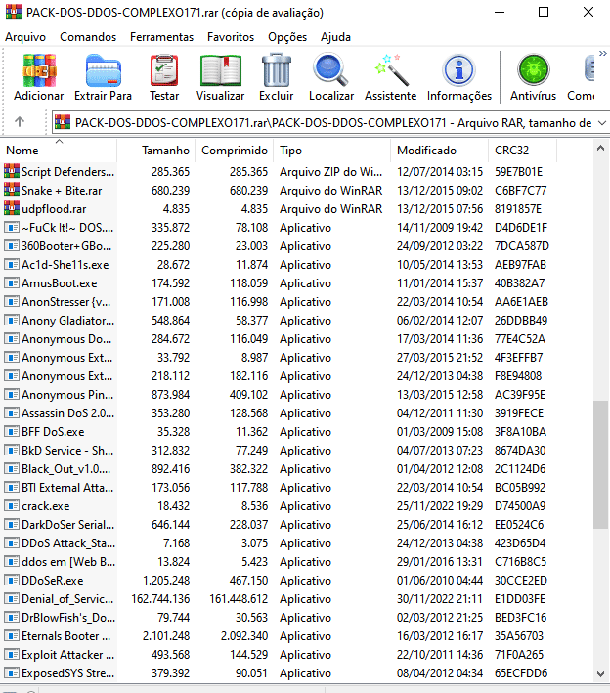Click the scroll down arrow of file list

click(x=600, y=674)
